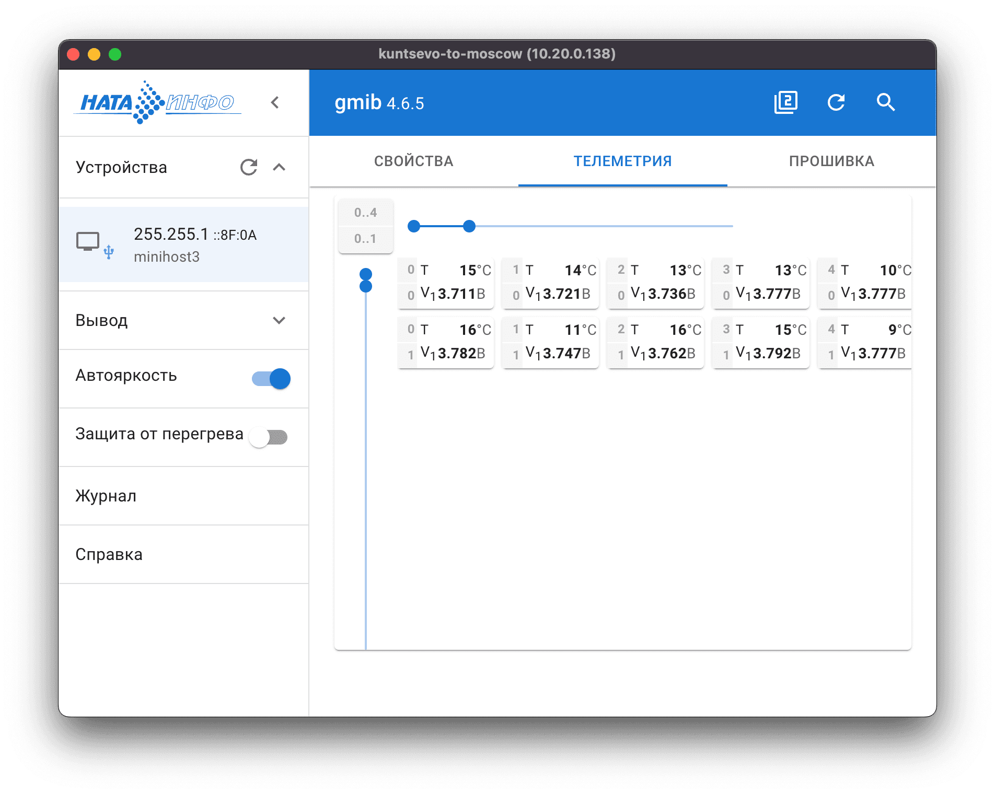995x794 pixels.
Task: Select device 255.255.1 minihost3
Action: (183, 244)
